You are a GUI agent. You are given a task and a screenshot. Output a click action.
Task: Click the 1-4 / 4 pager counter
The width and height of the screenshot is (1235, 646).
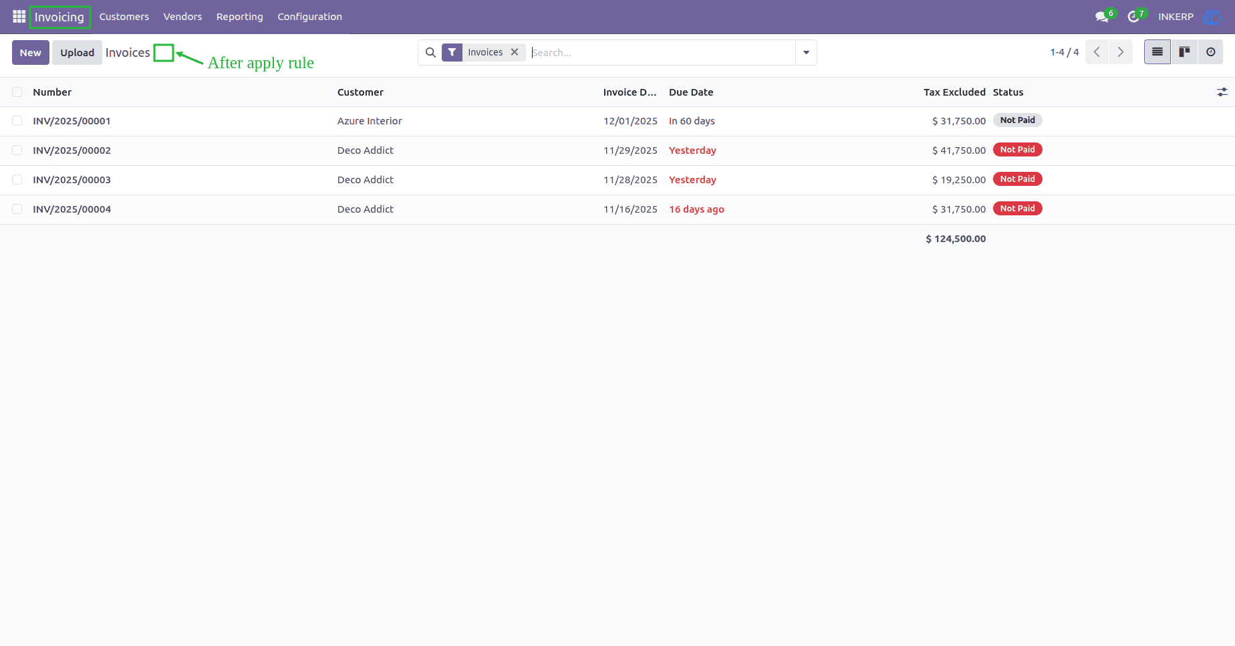[x=1065, y=52]
